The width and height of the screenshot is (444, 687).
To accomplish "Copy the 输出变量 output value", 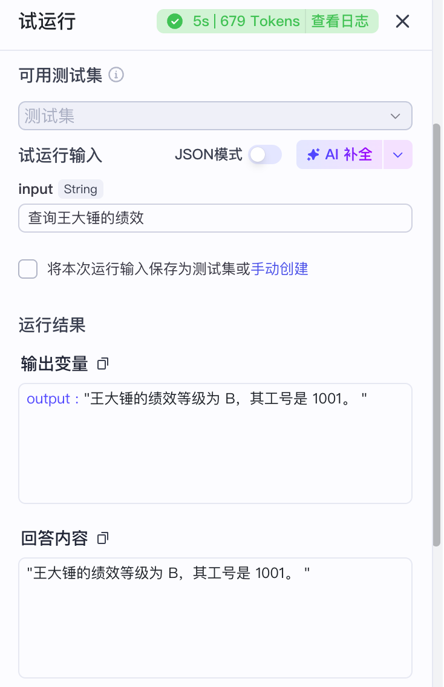I will click(103, 364).
